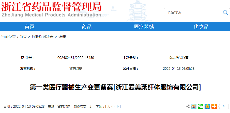This screenshot has height=113, width=230.
Task: Set font size to 中
Action: pyautogui.click(x=113, y=106)
